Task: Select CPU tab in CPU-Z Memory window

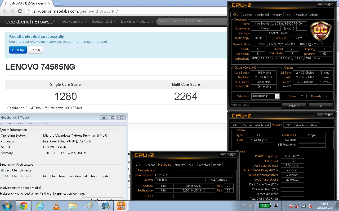Action: [236, 125]
